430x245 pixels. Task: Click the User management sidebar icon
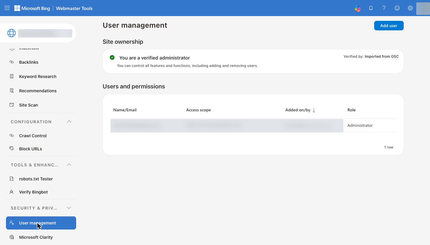point(12,223)
